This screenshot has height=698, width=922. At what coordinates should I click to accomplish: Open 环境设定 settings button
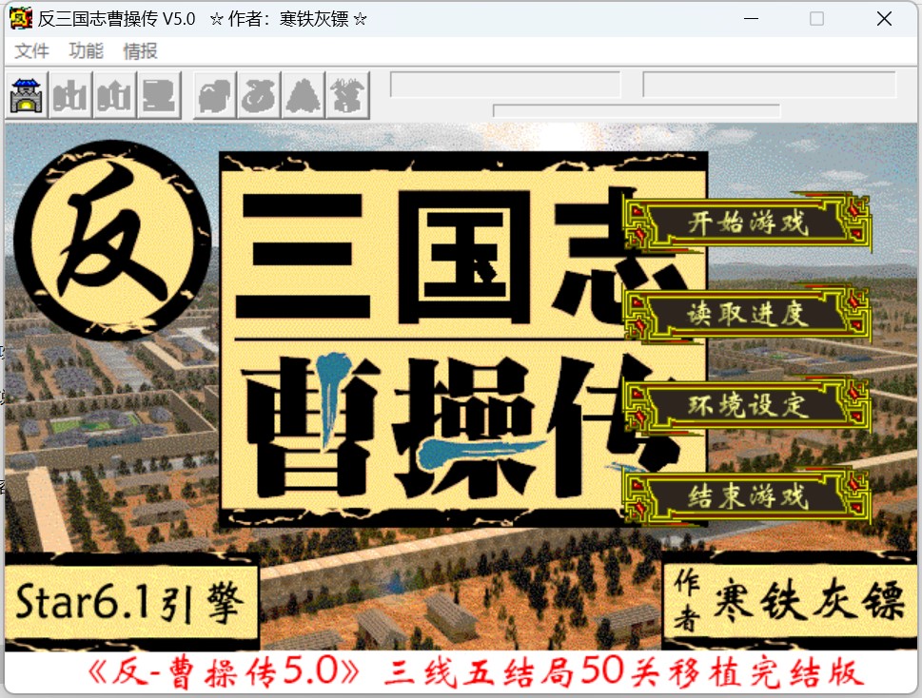747,405
